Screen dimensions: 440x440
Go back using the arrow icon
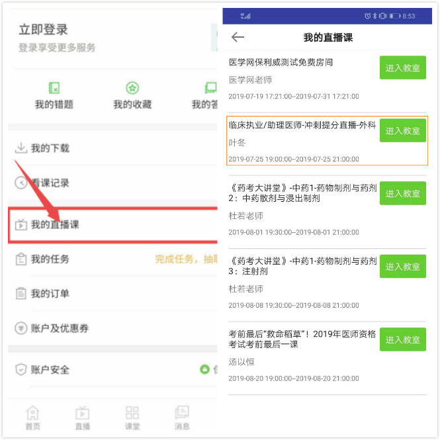(238, 37)
